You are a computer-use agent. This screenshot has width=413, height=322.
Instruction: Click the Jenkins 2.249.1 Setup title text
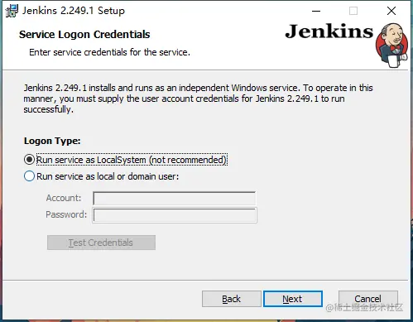pyautogui.click(x=74, y=11)
